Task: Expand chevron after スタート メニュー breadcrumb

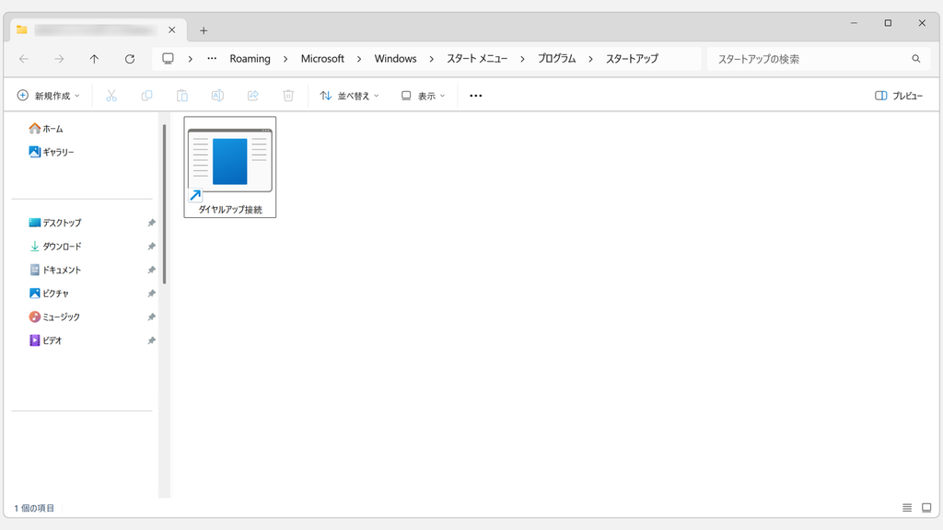Action: pos(522,59)
